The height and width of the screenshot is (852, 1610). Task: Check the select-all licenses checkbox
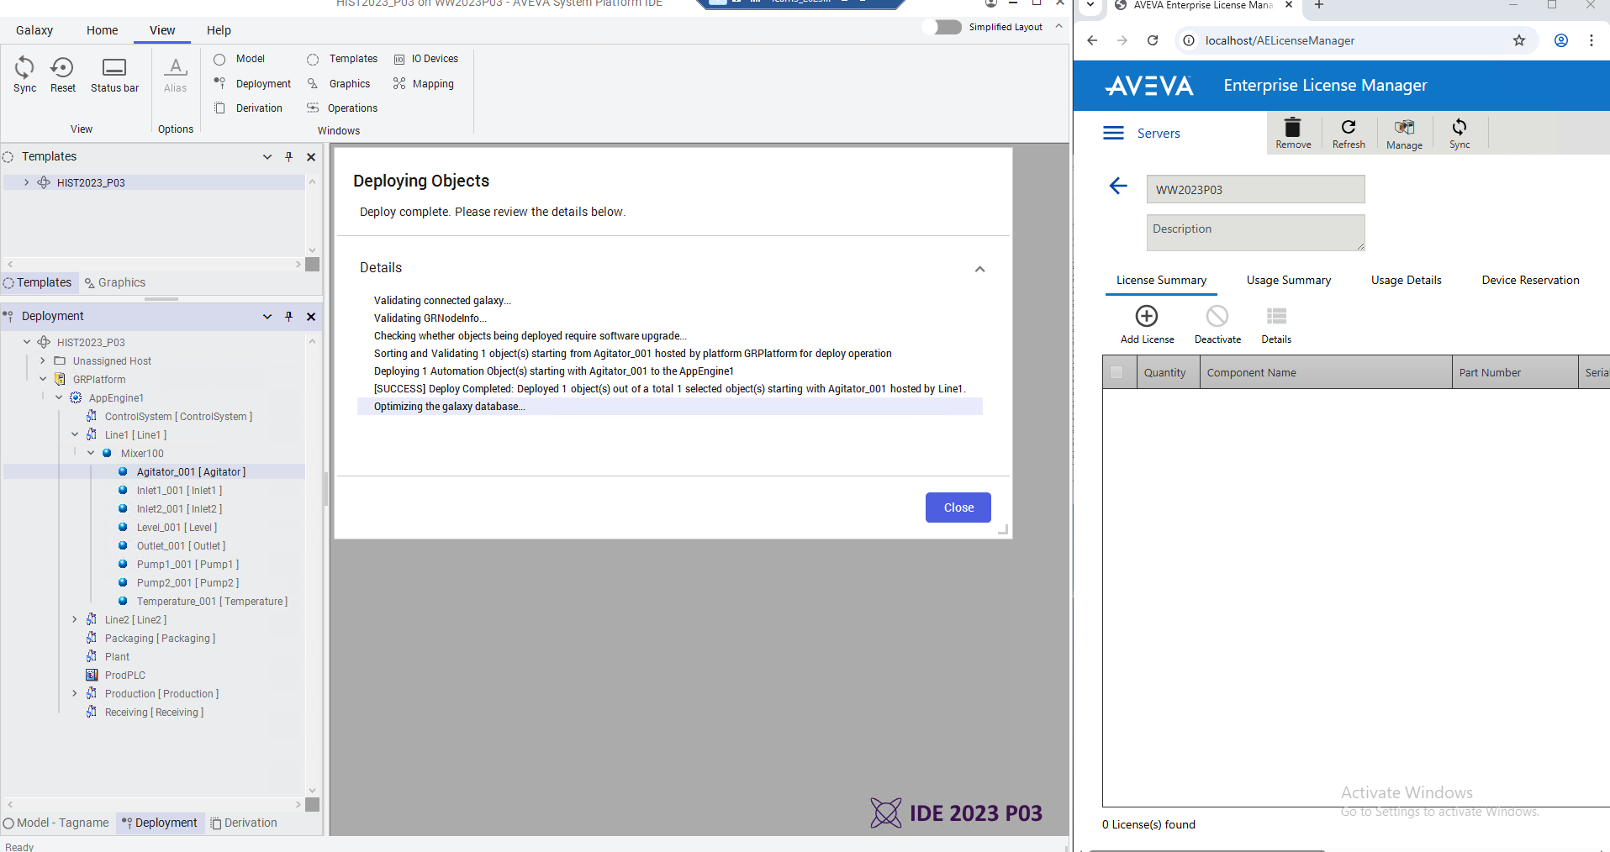coord(1116,372)
